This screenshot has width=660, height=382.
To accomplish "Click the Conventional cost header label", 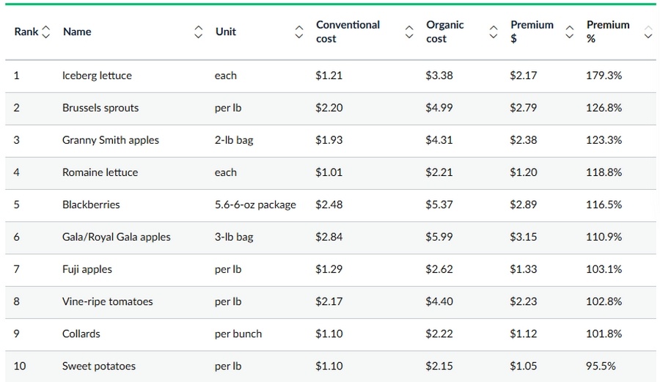I will (348, 32).
